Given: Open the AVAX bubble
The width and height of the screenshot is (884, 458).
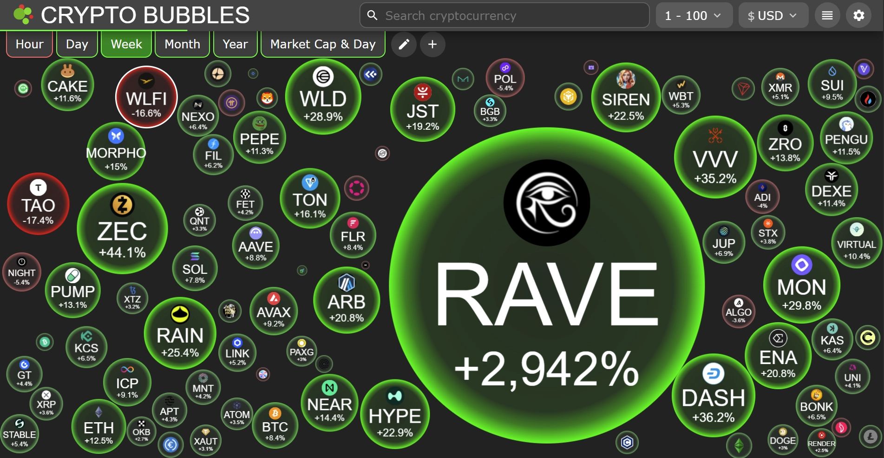Looking at the screenshot, I should (x=274, y=311).
